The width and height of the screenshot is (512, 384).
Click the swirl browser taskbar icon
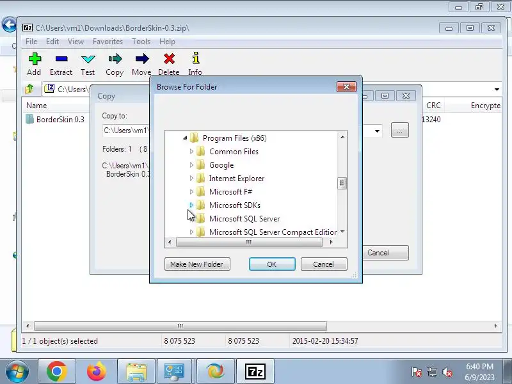coord(216,371)
